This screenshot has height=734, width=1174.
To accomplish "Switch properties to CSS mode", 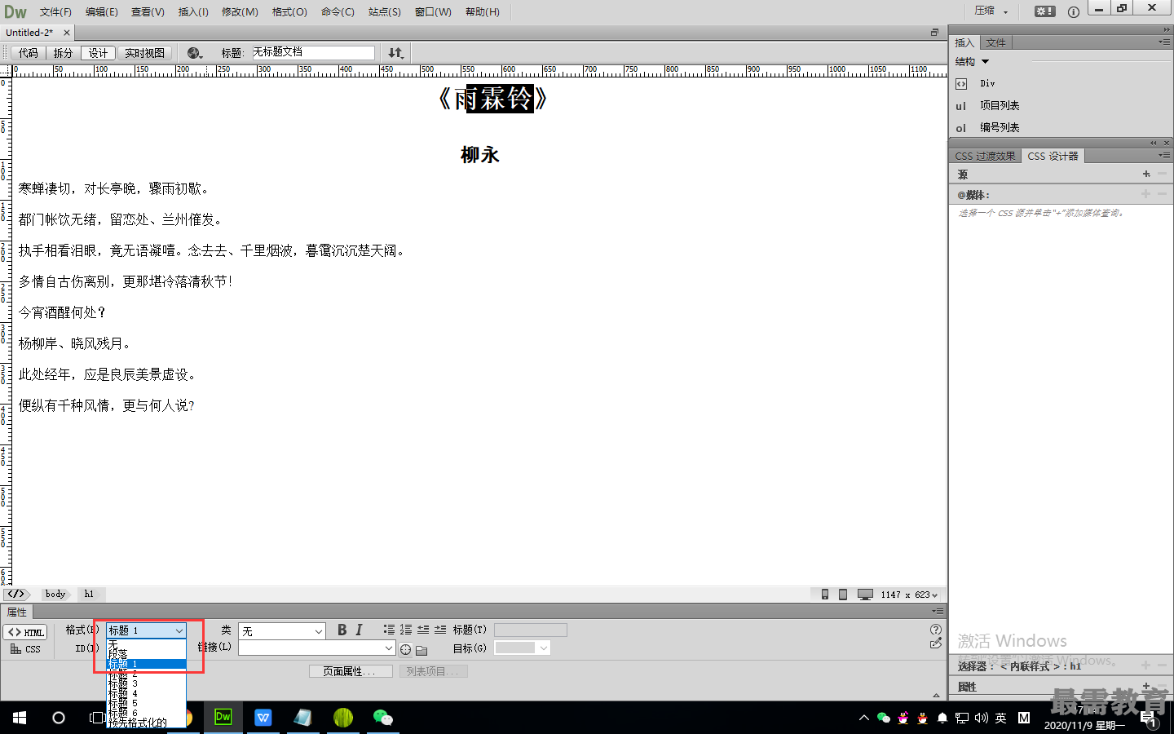I will pos(25,649).
